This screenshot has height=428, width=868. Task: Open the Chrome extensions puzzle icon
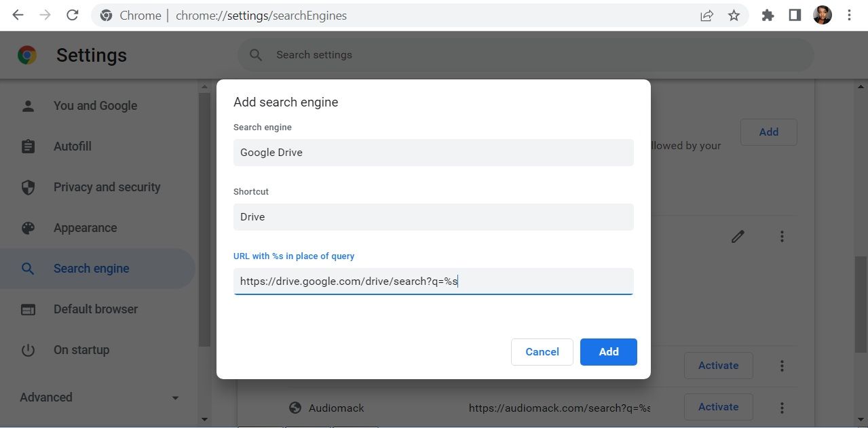tap(767, 15)
